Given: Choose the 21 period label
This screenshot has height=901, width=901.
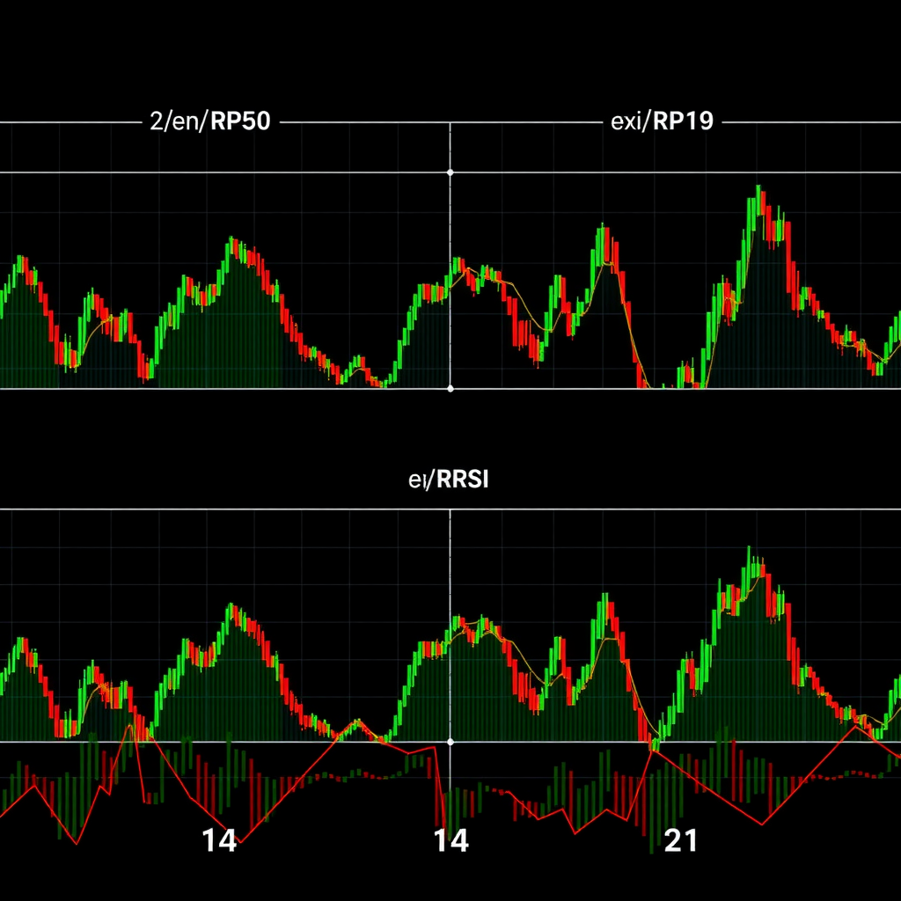Looking at the screenshot, I should click(x=680, y=841).
